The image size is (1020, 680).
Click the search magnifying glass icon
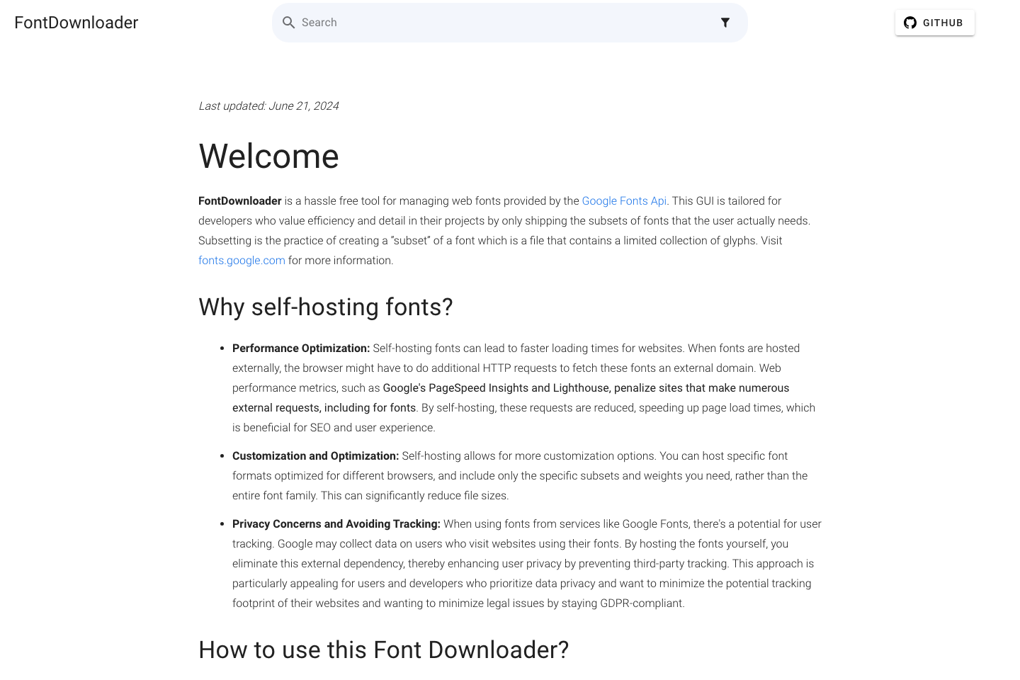point(288,22)
